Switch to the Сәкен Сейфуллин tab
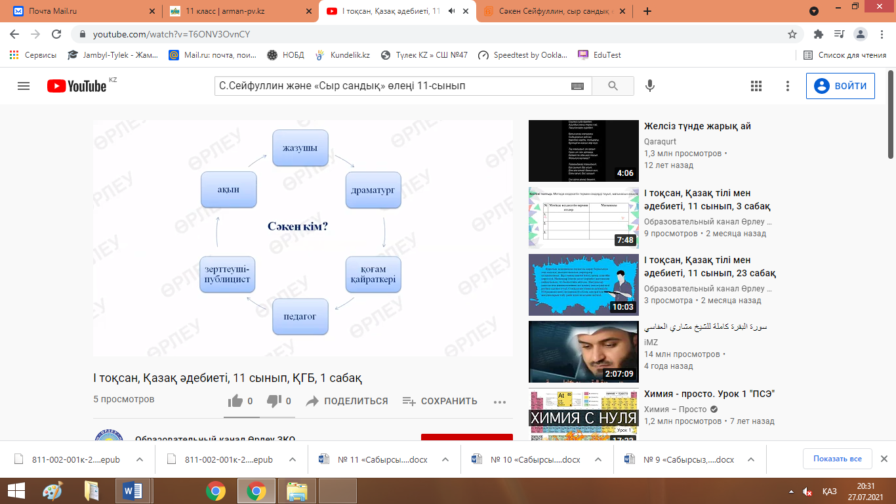Image resolution: width=896 pixels, height=504 pixels. coord(555,11)
